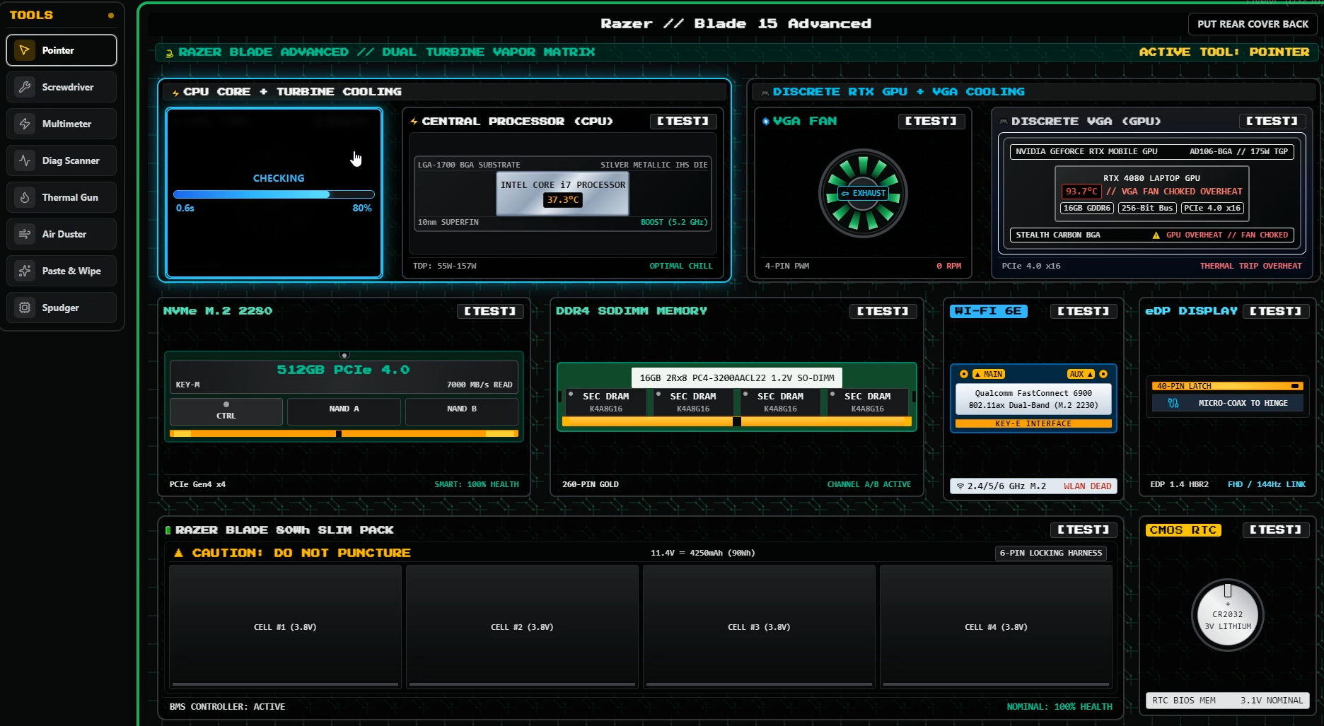Click the CPU temperature reading 37.3°C
Image resolution: width=1324 pixels, height=726 pixels.
(563, 200)
